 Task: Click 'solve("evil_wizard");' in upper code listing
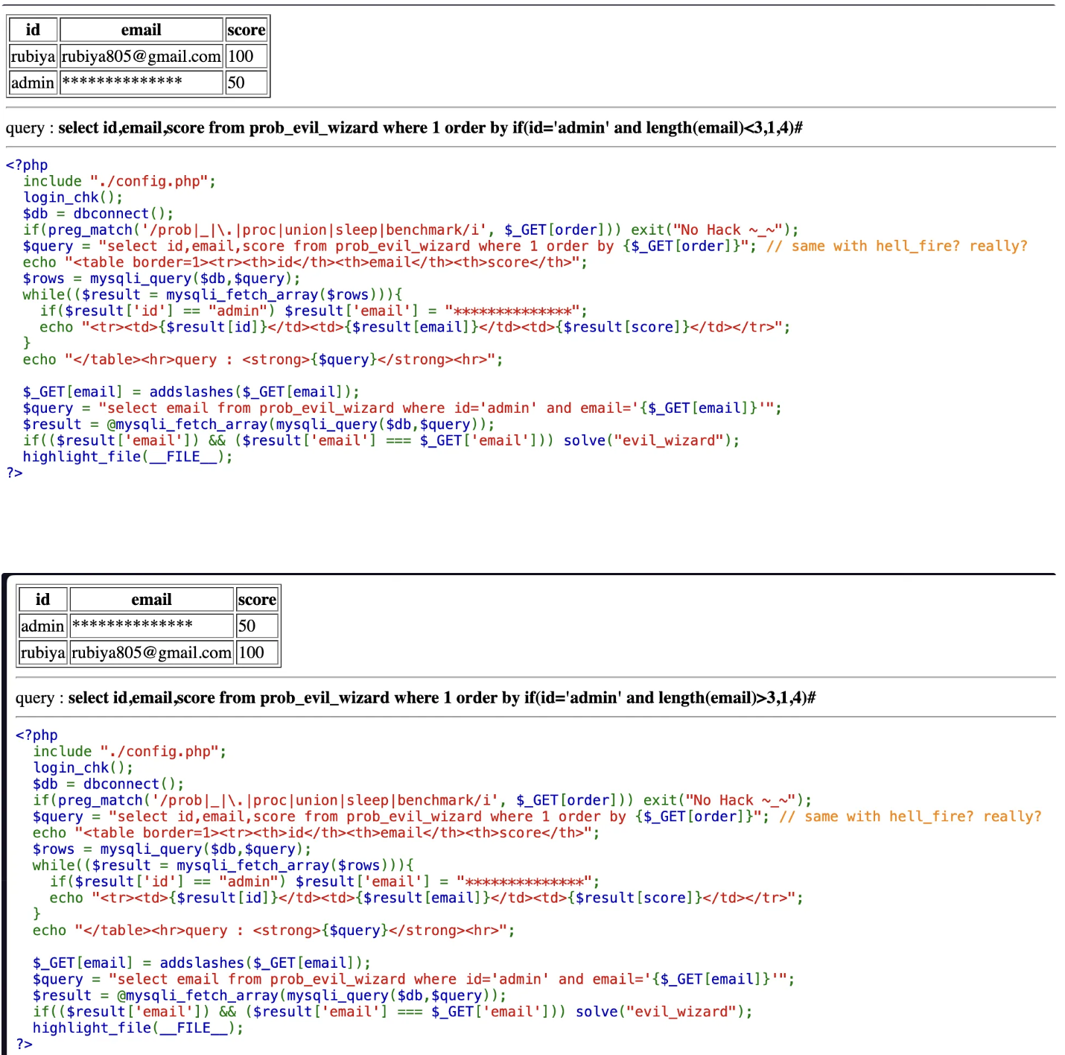pyautogui.click(x=652, y=440)
